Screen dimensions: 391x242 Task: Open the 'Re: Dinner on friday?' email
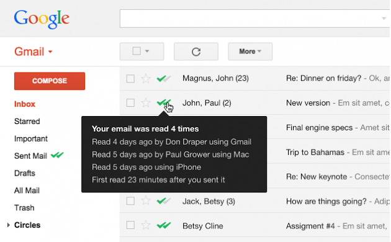[x=323, y=78]
